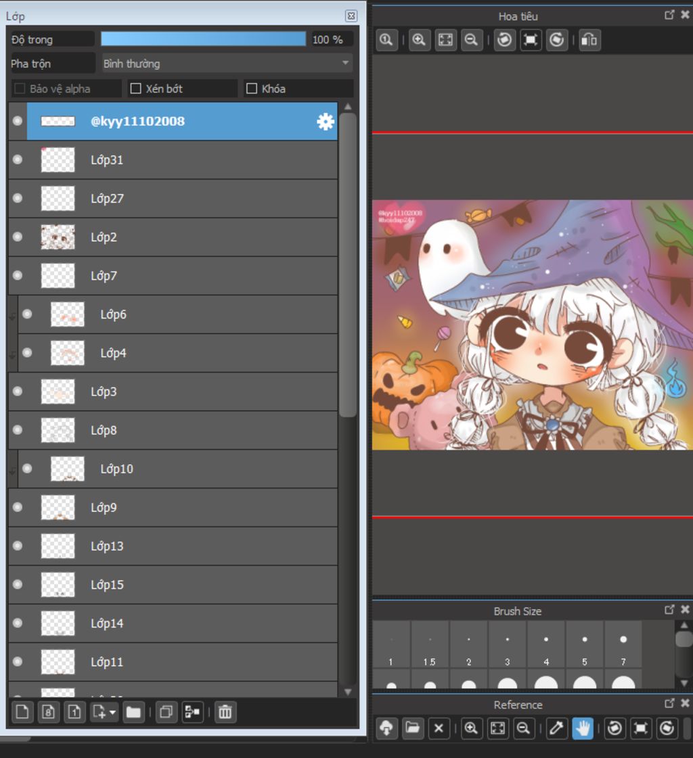The height and width of the screenshot is (758, 693).
Task: Select the Lớp7 layer
Action: [x=173, y=276]
